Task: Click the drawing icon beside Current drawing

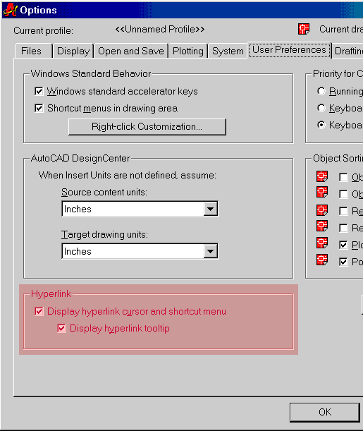Action: coord(304,29)
